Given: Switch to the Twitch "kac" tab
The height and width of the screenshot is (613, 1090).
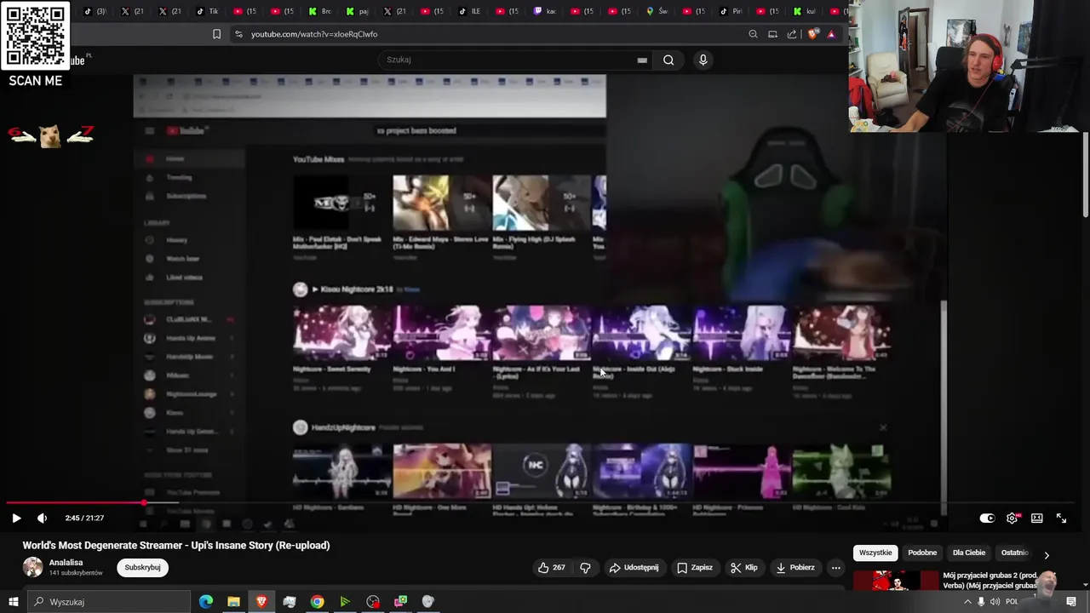Looking at the screenshot, I should pyautogui.click(x=545, y=11).
